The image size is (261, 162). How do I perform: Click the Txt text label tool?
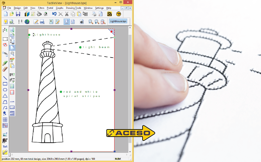pos(5,146)
